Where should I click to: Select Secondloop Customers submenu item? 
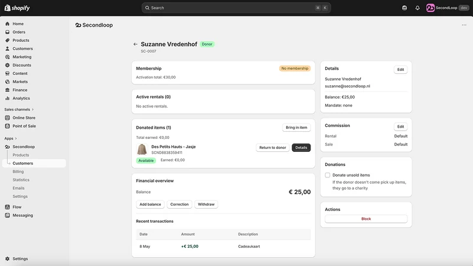pyautogui.click(x=34, y=163)
